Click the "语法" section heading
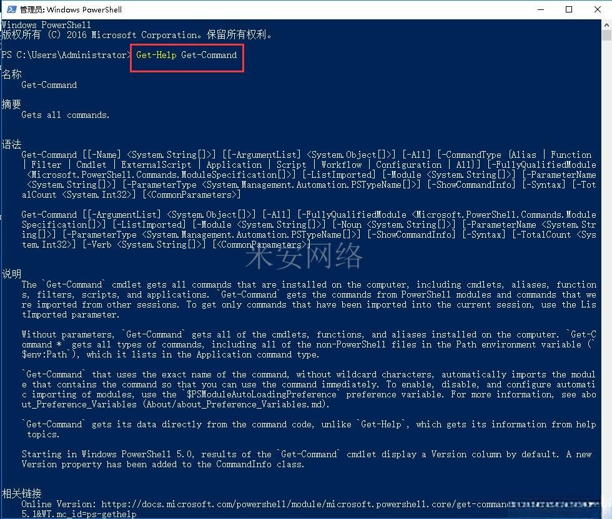612x519 pixels. click(11, 144)
